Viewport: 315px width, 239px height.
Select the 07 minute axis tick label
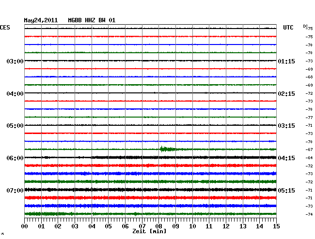[x=142, y=226]
